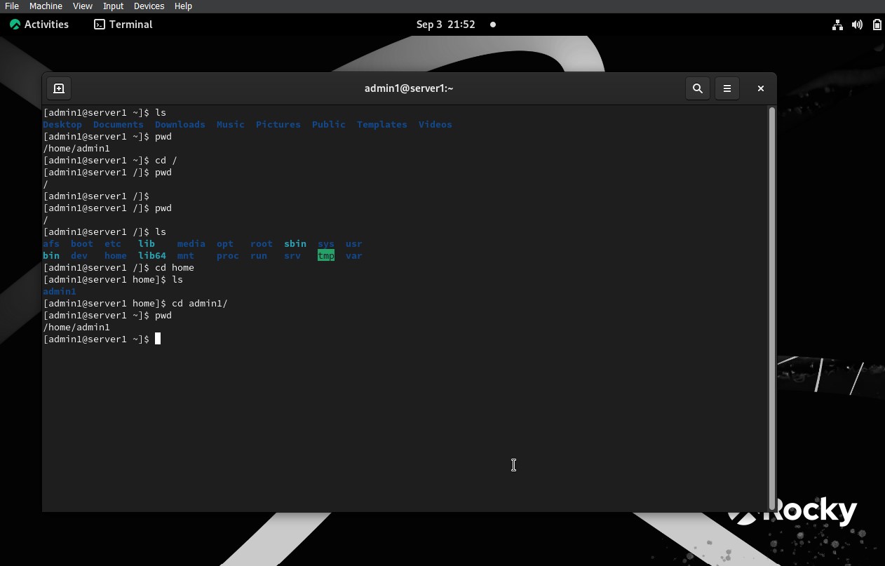Open the terminal search tool

[x=698, y=88]
